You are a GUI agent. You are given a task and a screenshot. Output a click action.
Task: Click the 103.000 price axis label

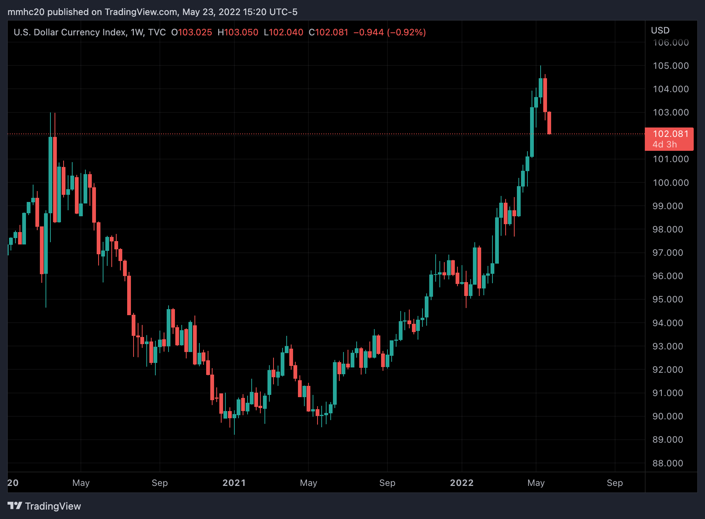tap(671, 112)
